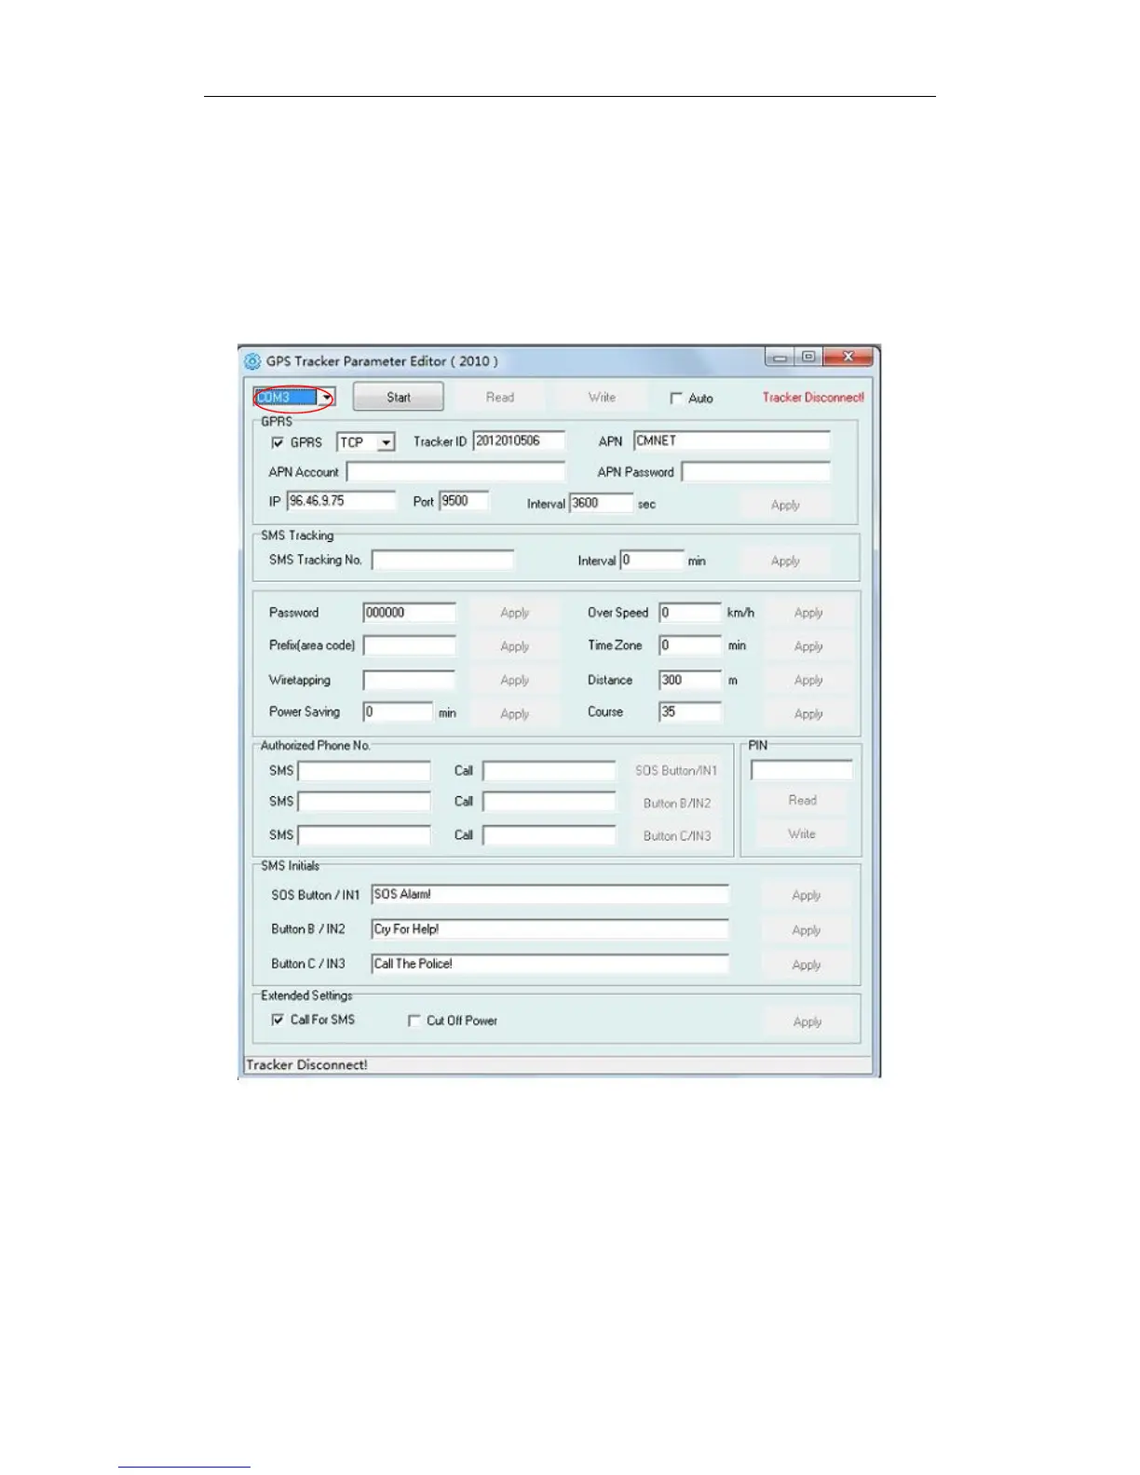Open the COM3 port dropdown
Screen dimensions: 1140x1475
[x=326, y=398]
